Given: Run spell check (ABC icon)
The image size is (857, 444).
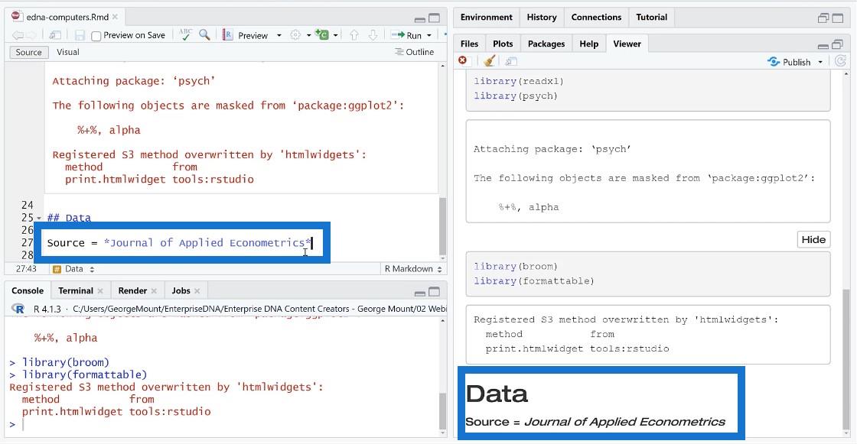Looking at the screenshot, I should [x=185, y=35].
